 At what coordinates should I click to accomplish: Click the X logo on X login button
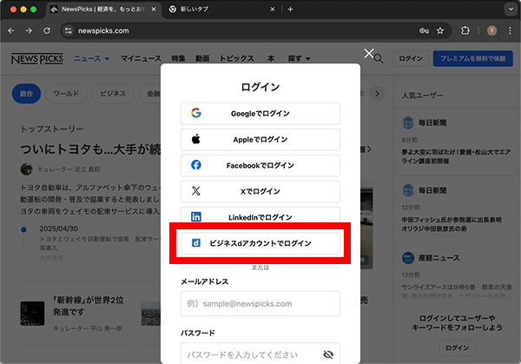[196, 191]
